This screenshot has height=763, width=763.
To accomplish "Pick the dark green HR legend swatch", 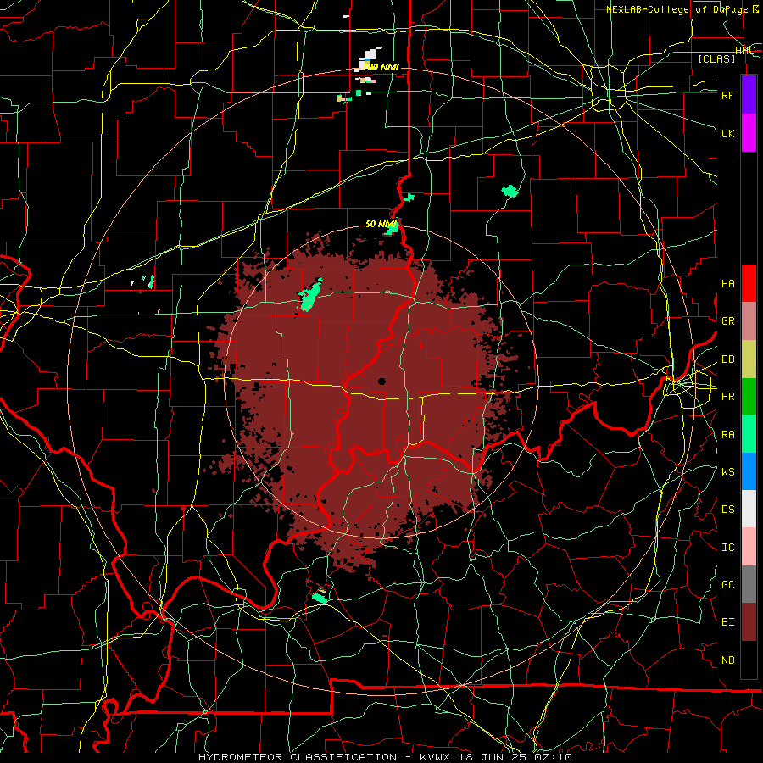I will pos(749,397).
